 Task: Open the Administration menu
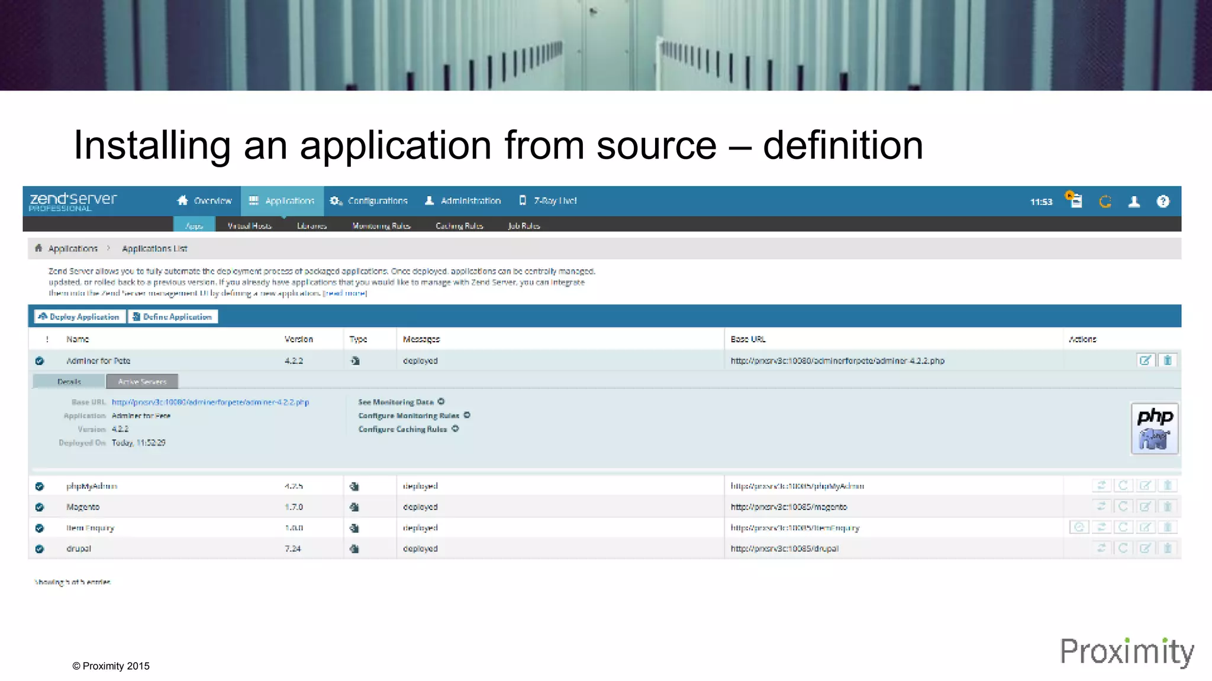click(x=463, y=201)
